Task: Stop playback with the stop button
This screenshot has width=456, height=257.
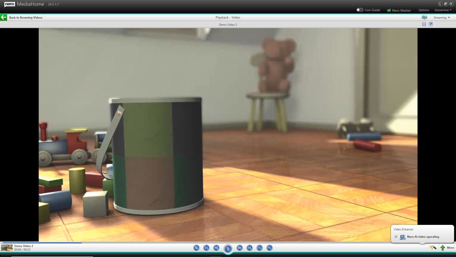Action: (196, 248)
